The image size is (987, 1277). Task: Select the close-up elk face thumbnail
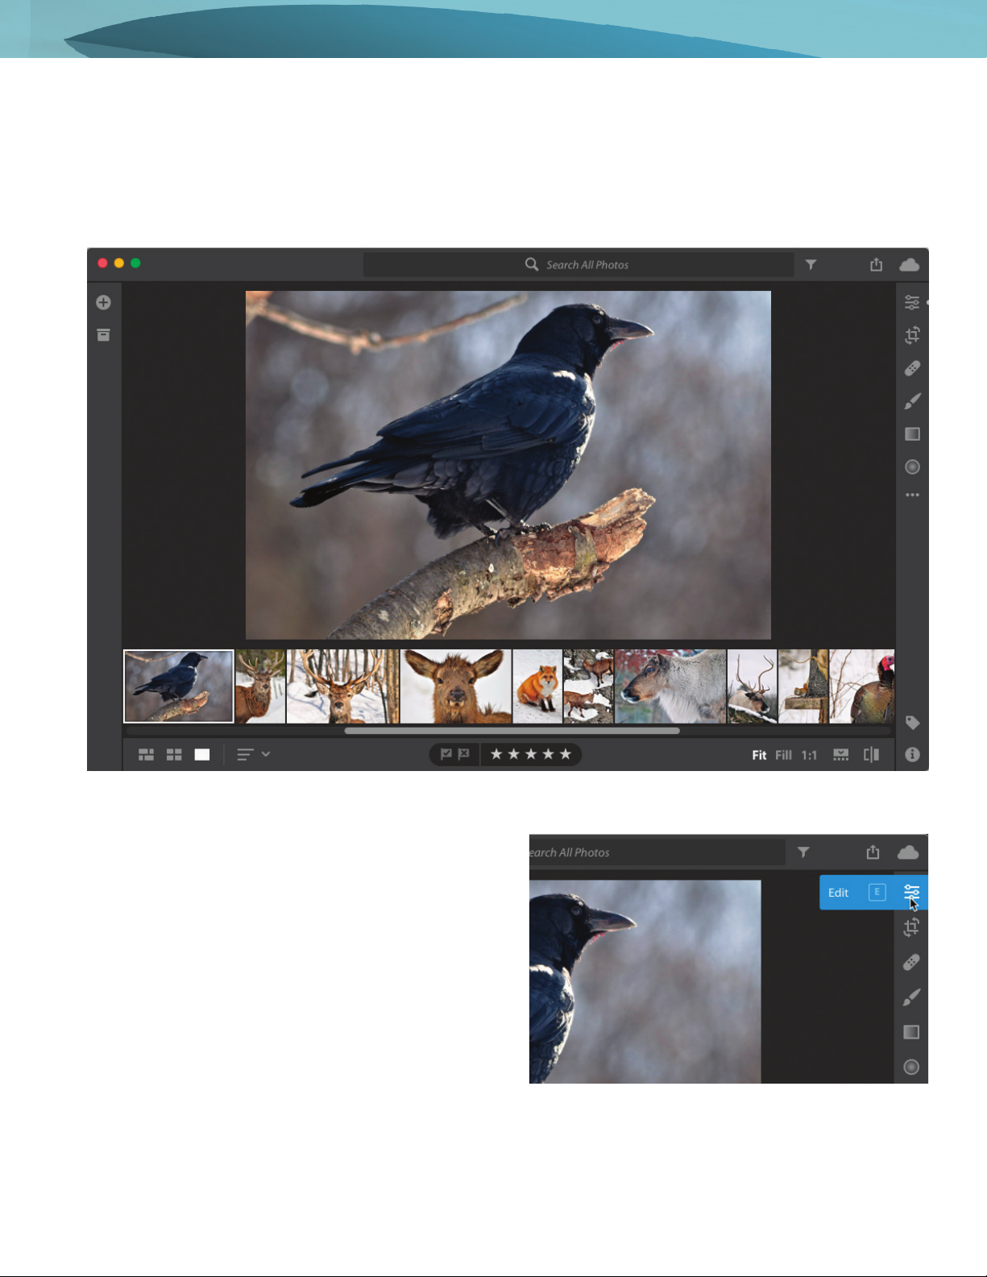(456, 686)
